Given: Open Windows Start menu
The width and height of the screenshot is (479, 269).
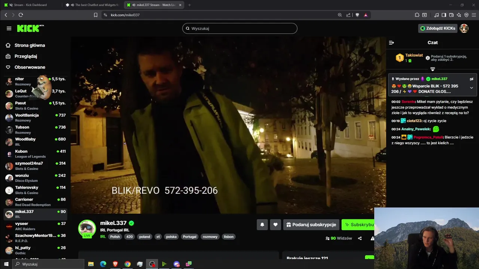Looking at the screenshot, I should click(x=6, y=264).
